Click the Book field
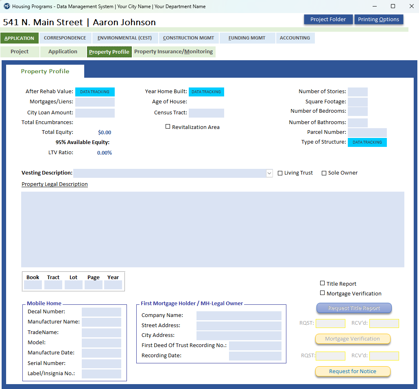 (x=33, y=285)
